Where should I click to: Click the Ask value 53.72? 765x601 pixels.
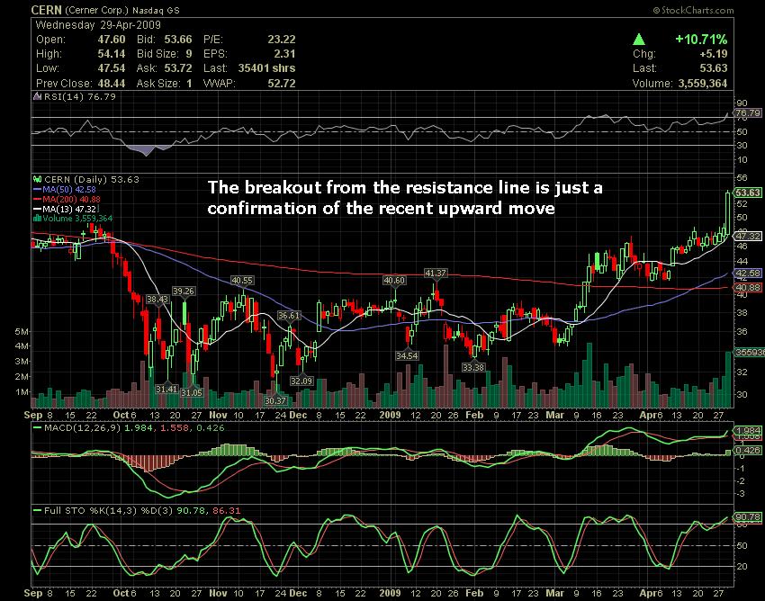tap(178, 68)
